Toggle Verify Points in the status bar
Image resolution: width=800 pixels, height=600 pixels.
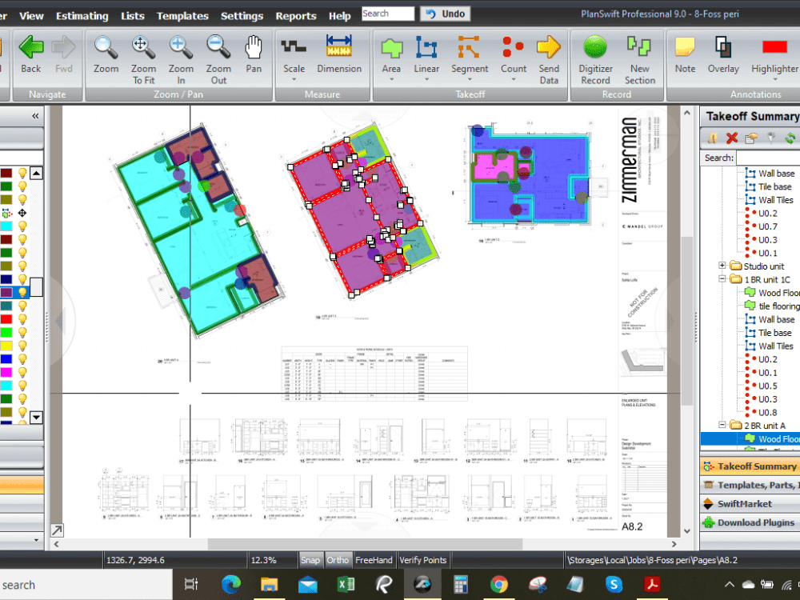click(x=423, y=560)
